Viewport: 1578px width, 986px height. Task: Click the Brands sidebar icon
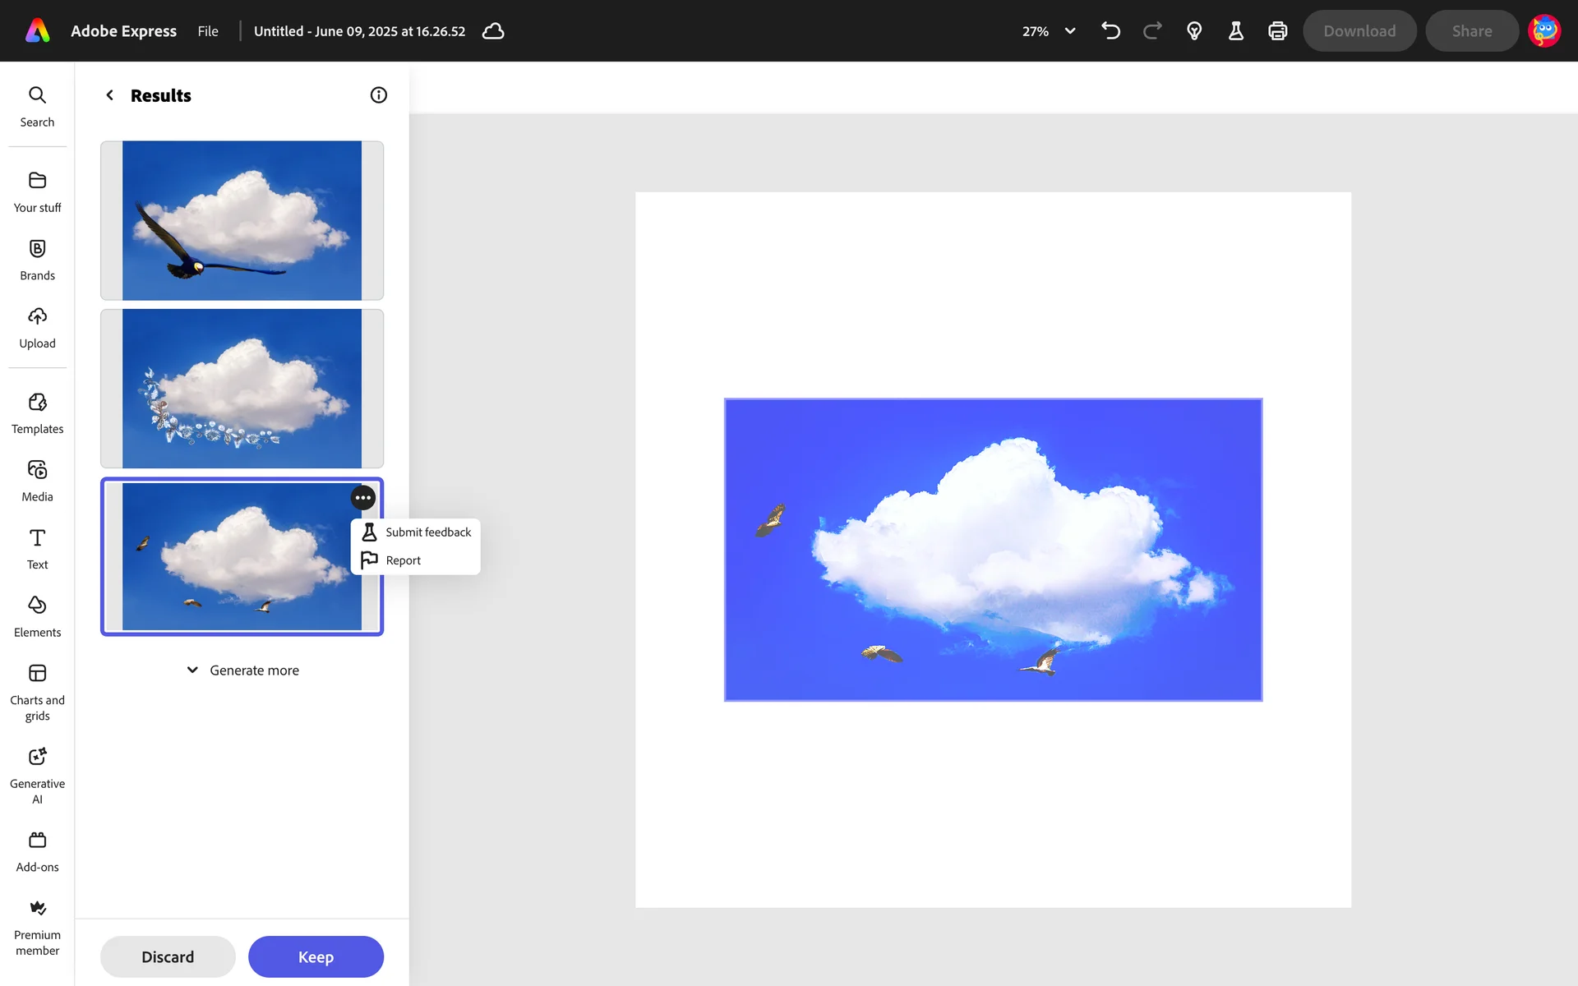tap(37, 260)
